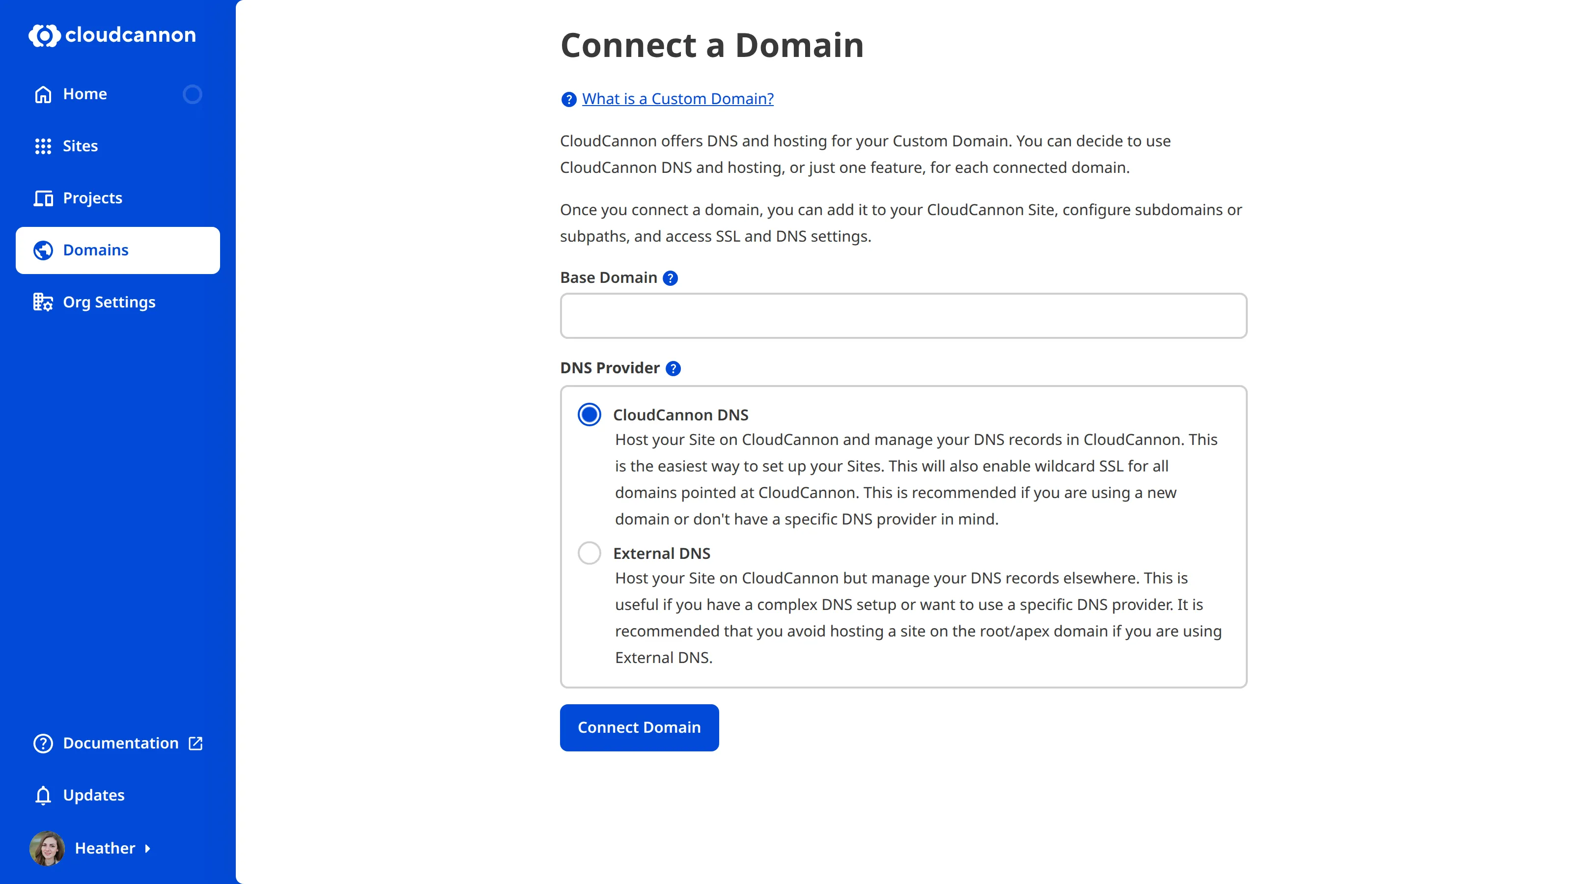The width and height of the screenshot is (1572, 884).
Task: Click the Home house icon
Action: click(43, 95)
